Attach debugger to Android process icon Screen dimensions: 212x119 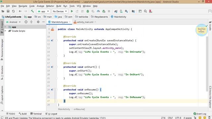pyautogui.click(x=104, y=11)
